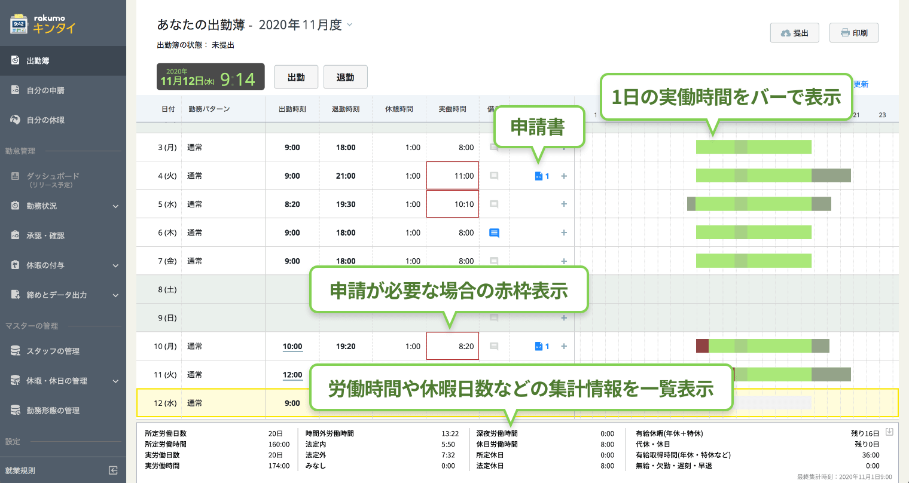
Task: Click the rakumo キンタイ logo
Action: 42,24
